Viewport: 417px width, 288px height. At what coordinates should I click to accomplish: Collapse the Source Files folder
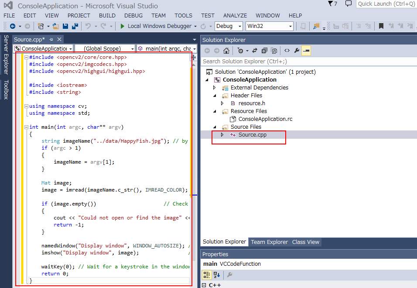pyautogui.click(x=215, y=127)
